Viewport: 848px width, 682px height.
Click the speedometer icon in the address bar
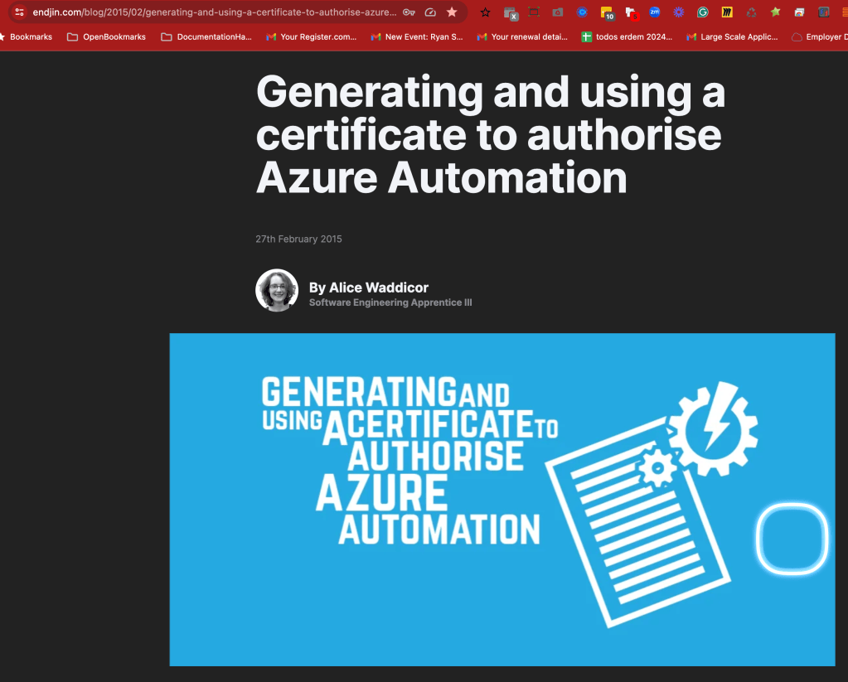(430, 12)
